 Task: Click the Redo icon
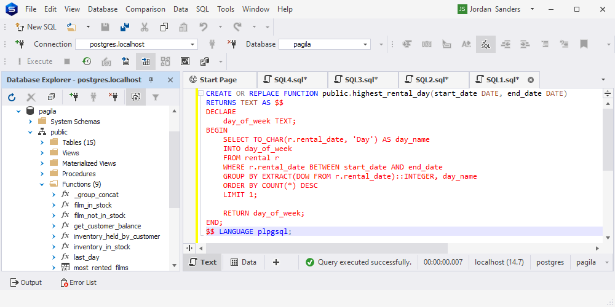click(237, 26)
